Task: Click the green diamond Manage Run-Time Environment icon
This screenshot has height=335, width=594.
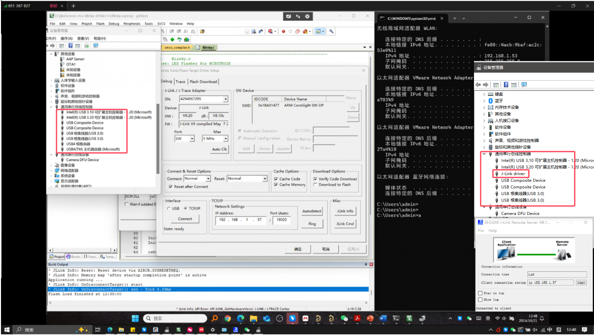Action: click(x=172, y=39)
